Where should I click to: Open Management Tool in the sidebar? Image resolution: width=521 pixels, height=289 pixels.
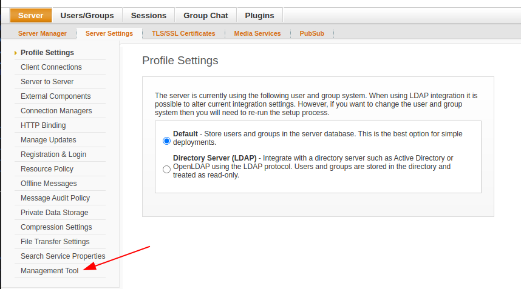[x=50, y=271]
